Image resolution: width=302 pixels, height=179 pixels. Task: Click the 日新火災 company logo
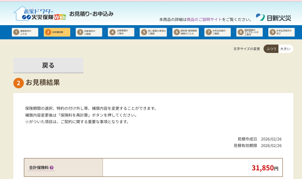[x=273, y=18]
